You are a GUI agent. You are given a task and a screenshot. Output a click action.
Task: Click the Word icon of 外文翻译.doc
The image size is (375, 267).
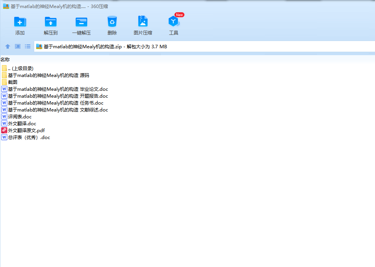pyautogui.click(x=4, y=123)
